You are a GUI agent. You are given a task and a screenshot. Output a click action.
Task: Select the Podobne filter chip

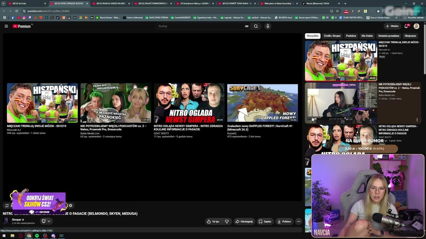351,36
